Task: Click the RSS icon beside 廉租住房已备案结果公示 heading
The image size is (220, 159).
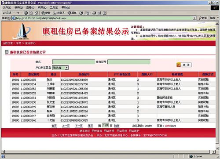Action: pos(7,52)
